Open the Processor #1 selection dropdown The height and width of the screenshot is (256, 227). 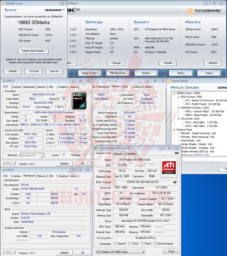32,155
